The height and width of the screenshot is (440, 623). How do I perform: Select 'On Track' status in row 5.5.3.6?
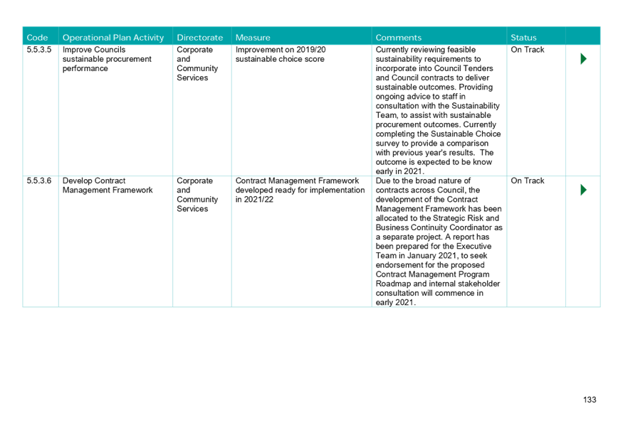point(528,181)
